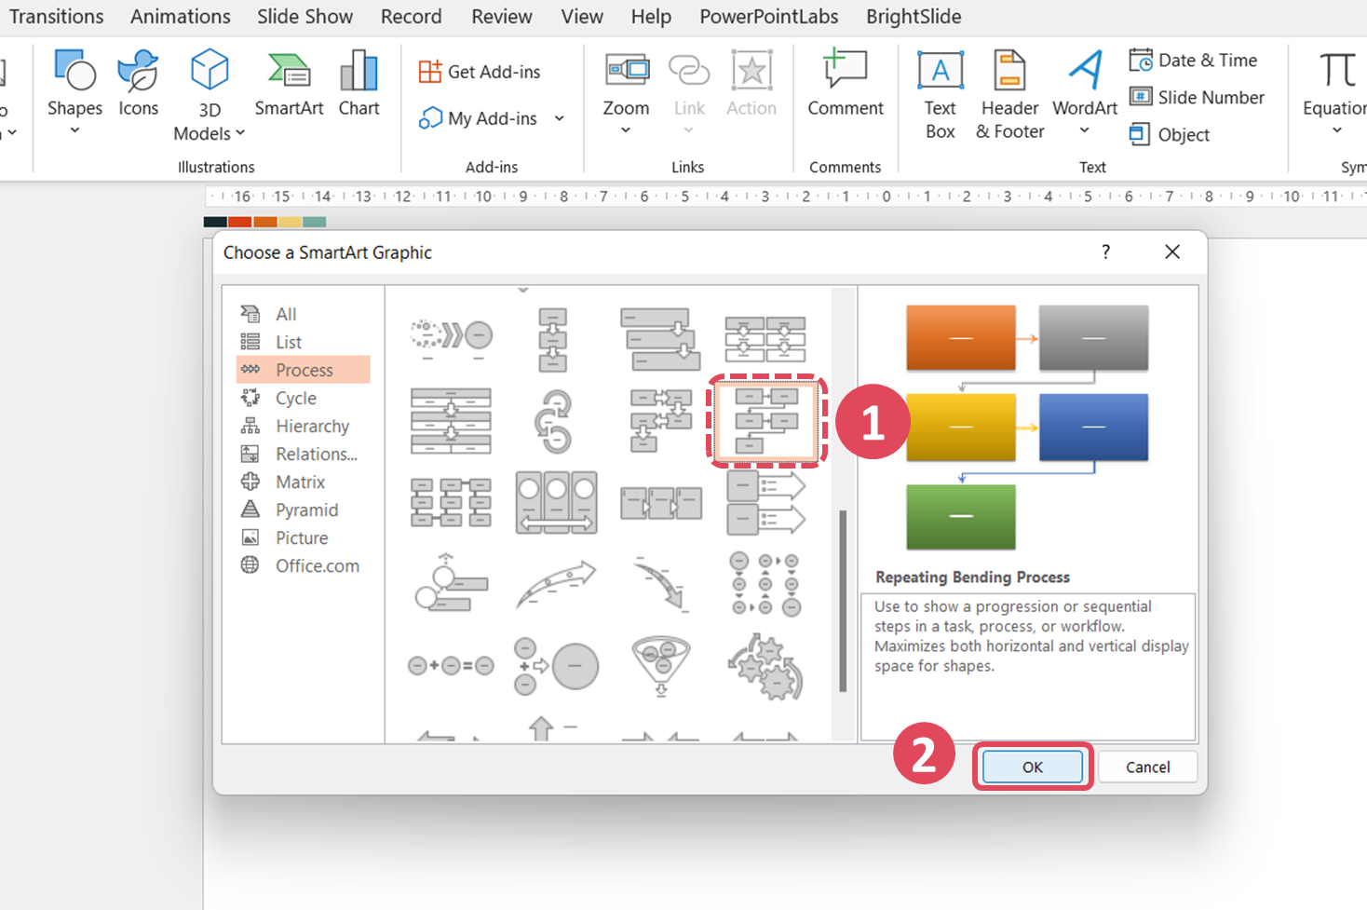Select the Funnel SmartArt thumbnail
1367x910 pixels.
click(x=661, y=665)
